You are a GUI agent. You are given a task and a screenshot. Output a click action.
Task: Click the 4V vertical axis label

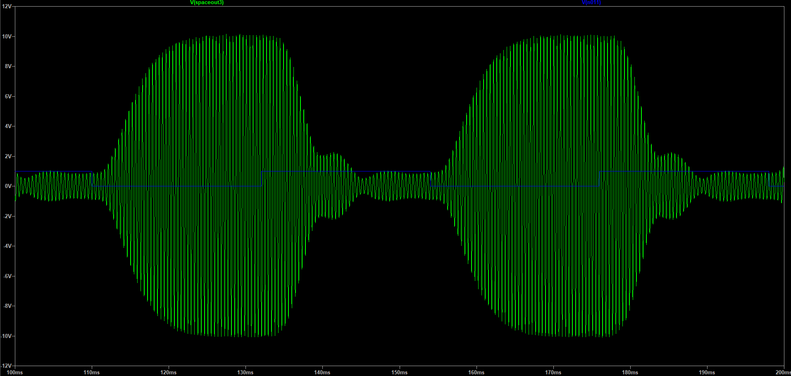tap(8, 126)
